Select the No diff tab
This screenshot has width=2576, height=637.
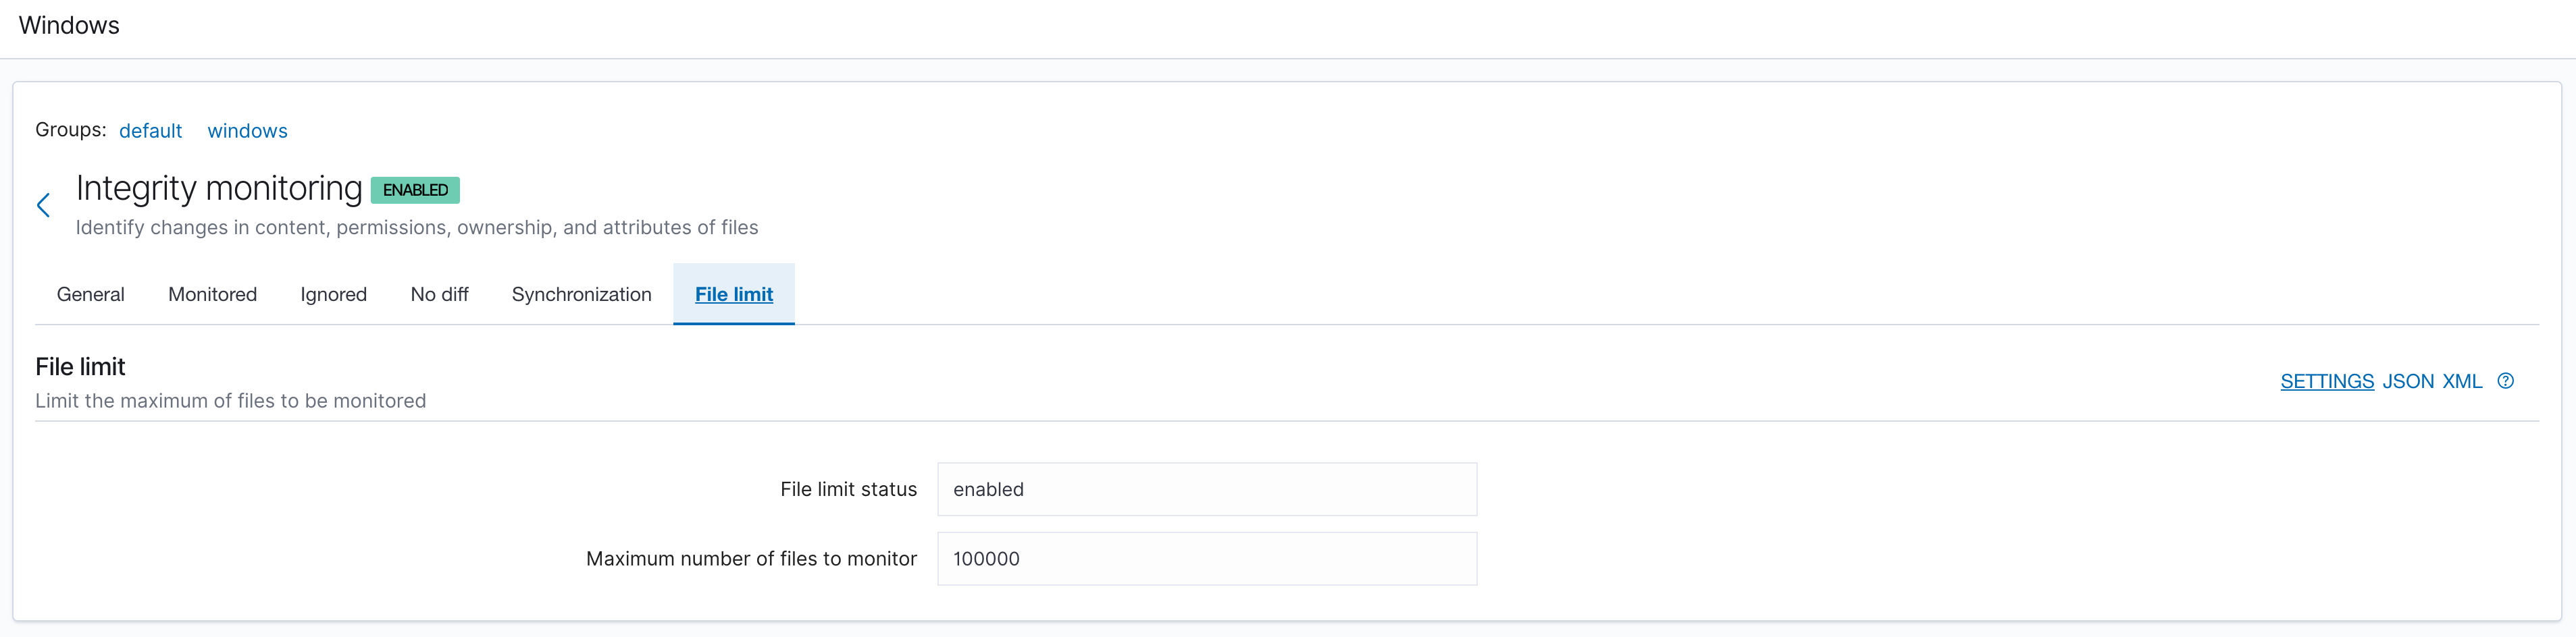pos(439,294)
